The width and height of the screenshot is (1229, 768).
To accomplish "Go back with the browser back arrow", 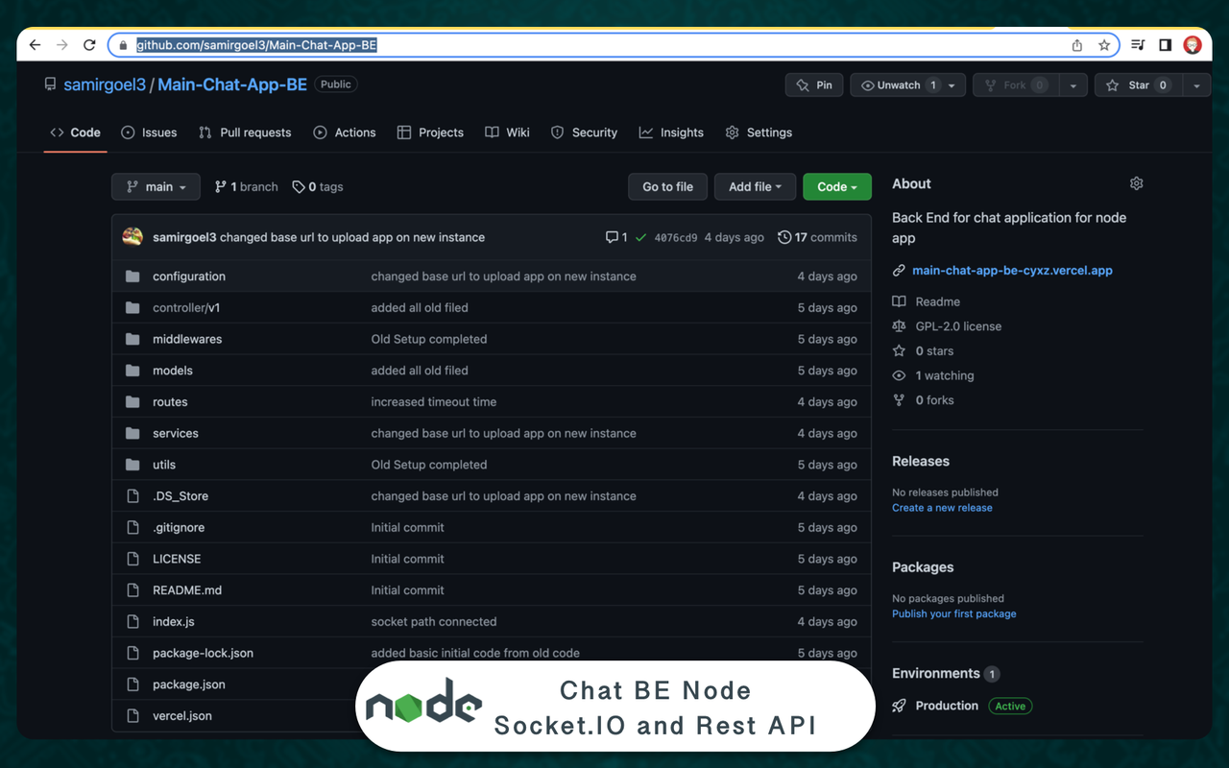I will 36,45.
